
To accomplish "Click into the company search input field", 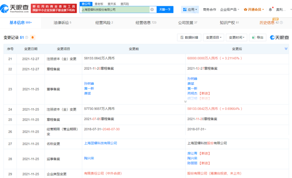I will 114,9.
